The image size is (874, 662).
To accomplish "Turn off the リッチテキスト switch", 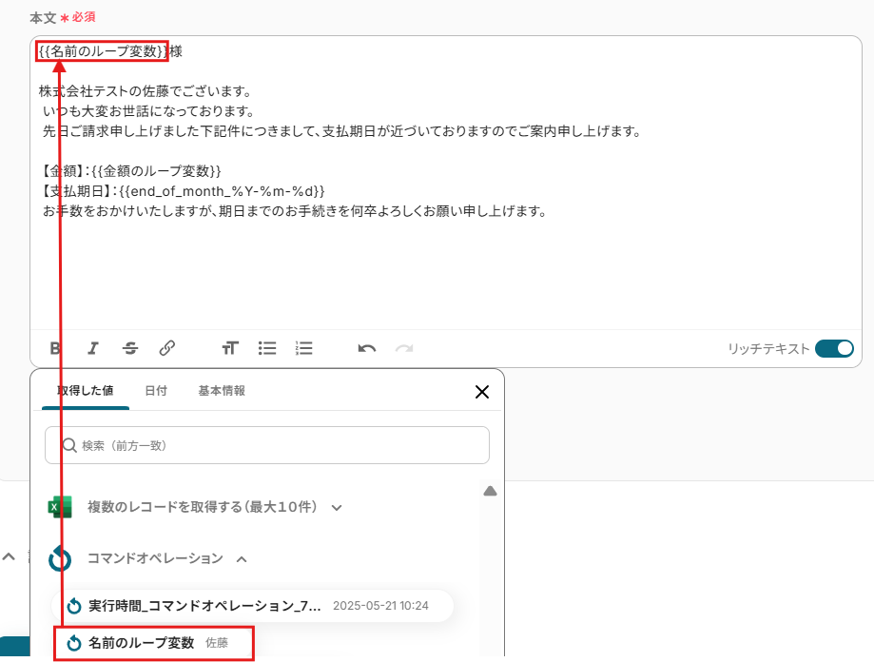I will (x=834, y=348).
